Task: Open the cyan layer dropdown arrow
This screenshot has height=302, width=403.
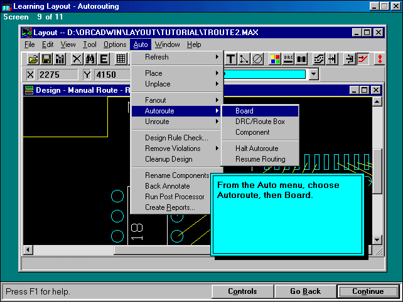Action: coord(314,75)
